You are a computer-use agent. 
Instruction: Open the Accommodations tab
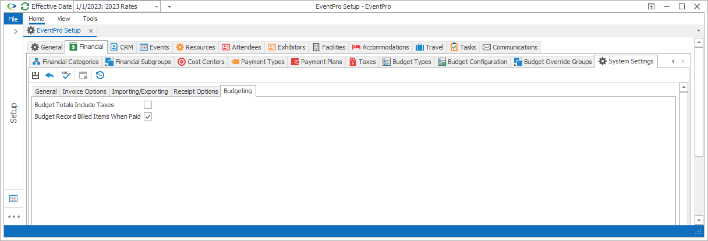[x=381, y=47]
